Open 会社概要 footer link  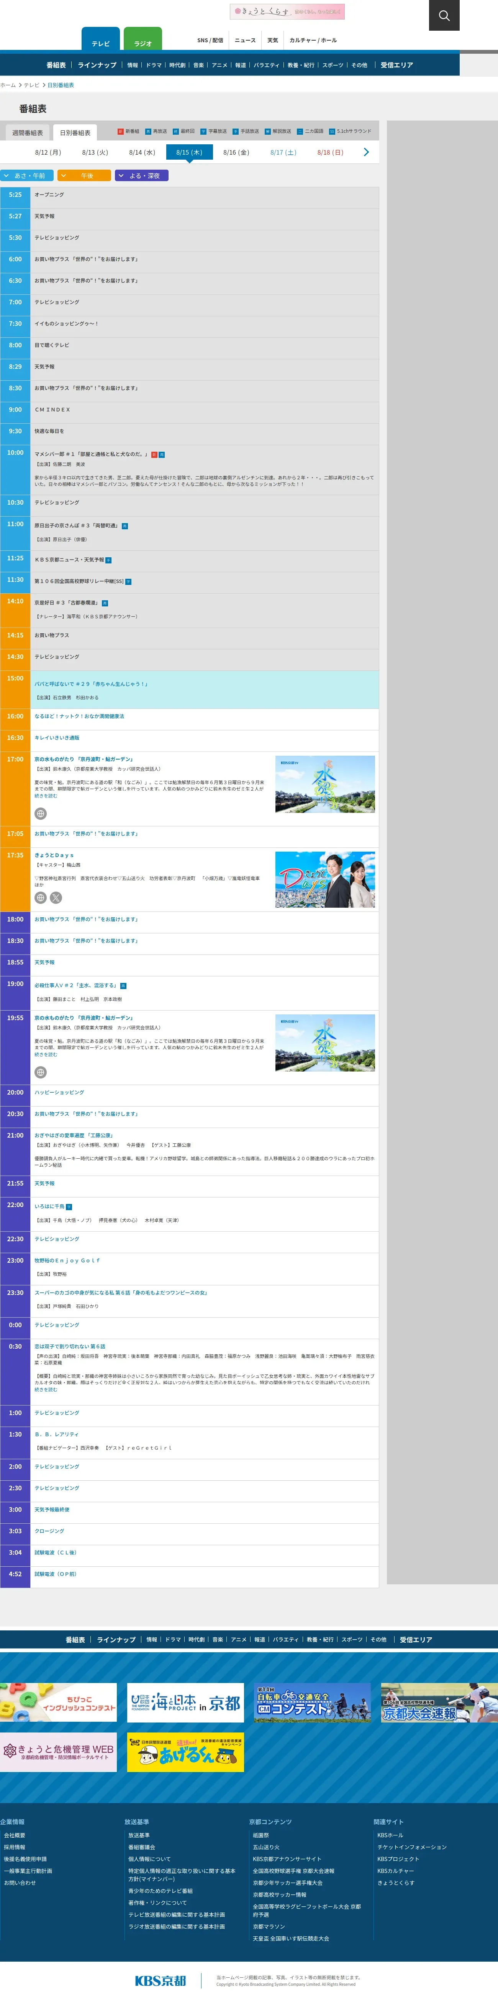click(x=15, y=1835)
